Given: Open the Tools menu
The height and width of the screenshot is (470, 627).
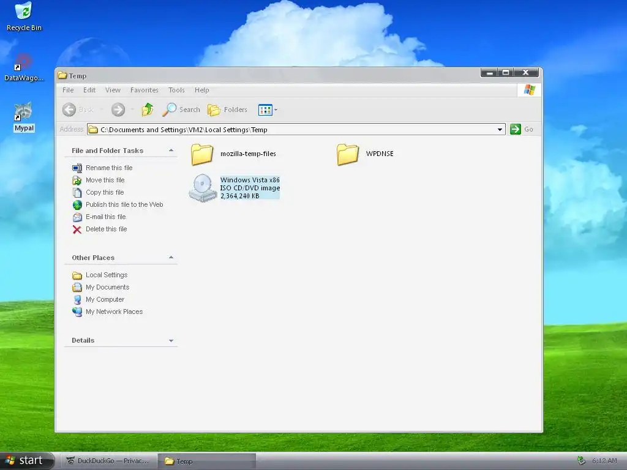Looking at the screenshot, I should pos(176,90).
